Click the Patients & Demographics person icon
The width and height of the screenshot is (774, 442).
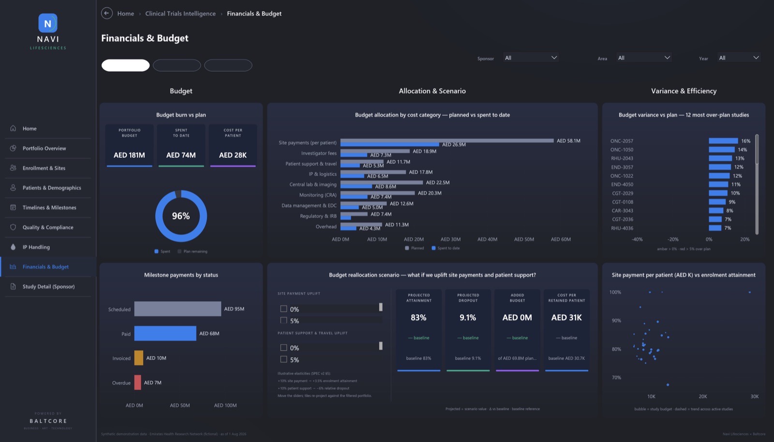(x=13, y=188)
